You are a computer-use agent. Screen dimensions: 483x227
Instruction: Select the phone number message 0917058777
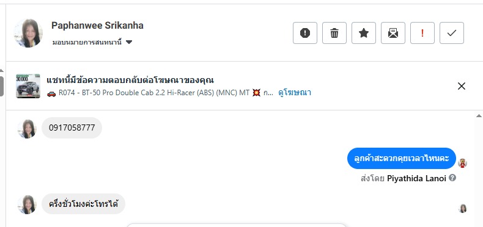72,128
